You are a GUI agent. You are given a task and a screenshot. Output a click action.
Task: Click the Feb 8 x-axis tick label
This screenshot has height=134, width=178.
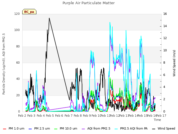(78, 116)
